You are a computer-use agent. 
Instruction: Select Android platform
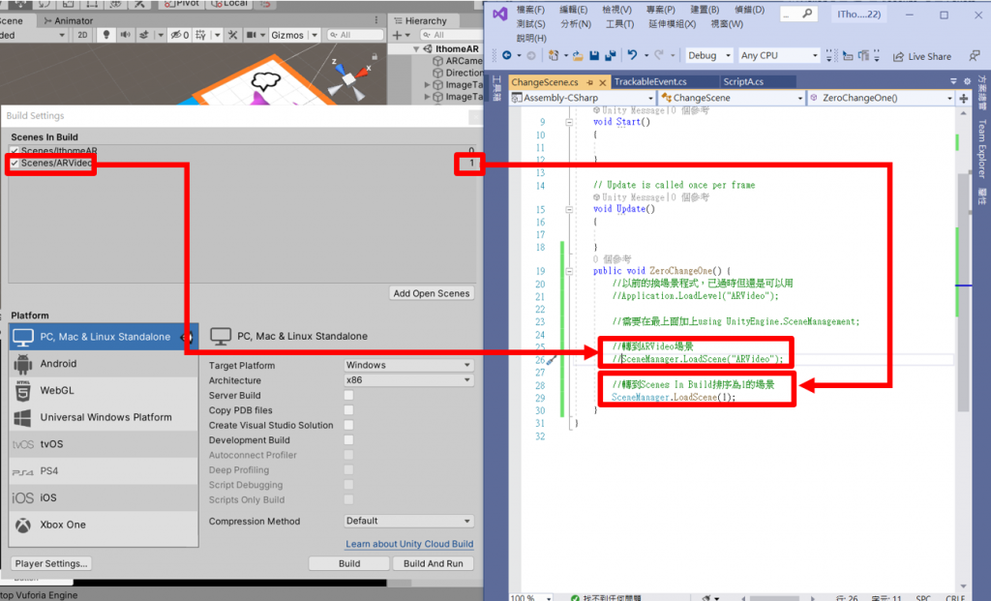click(x=104, y=363)
